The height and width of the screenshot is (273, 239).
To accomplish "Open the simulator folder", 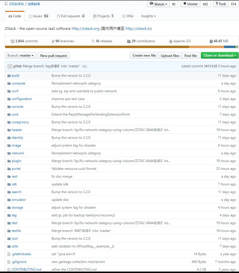I will click(x=19, y=200).
